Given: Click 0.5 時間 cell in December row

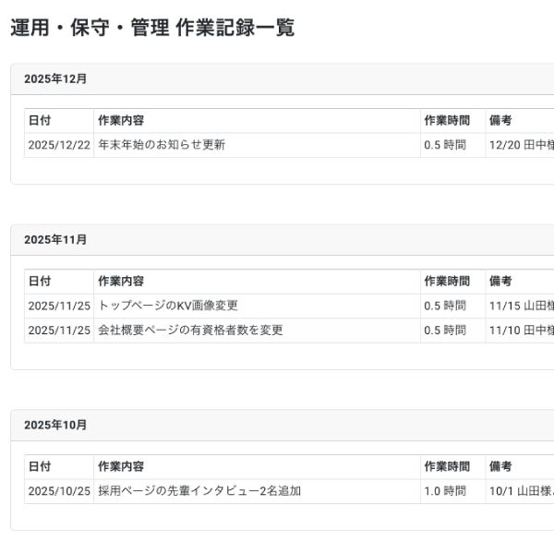Looking at the screenshot, I should coord(445,145).
